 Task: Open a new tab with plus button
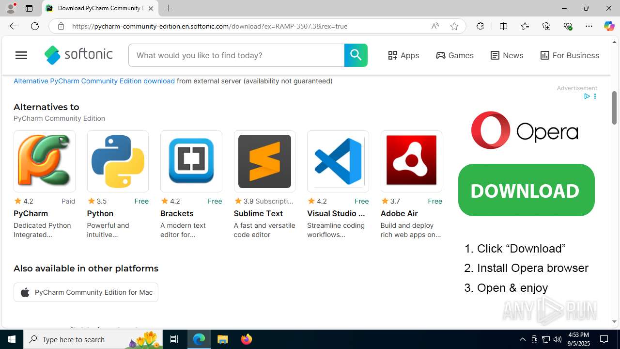click(x=169, y=8)
